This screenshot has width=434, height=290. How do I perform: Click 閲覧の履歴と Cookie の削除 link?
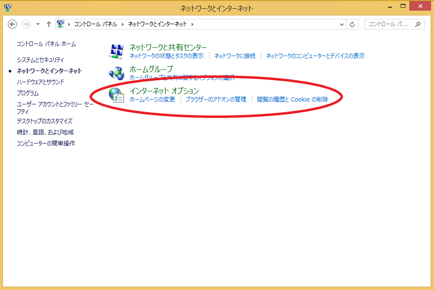(x=292, y=100)
